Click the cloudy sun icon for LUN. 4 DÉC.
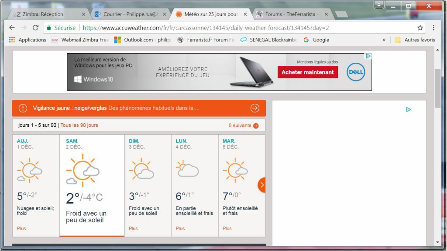This screenshot has width=447, height=251. pos(187,169)
